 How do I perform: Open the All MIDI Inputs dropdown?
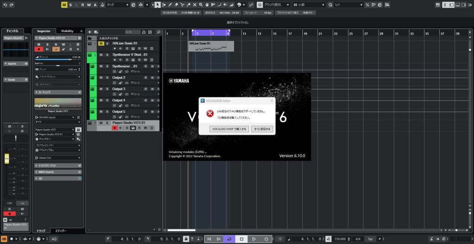point(57,118)
